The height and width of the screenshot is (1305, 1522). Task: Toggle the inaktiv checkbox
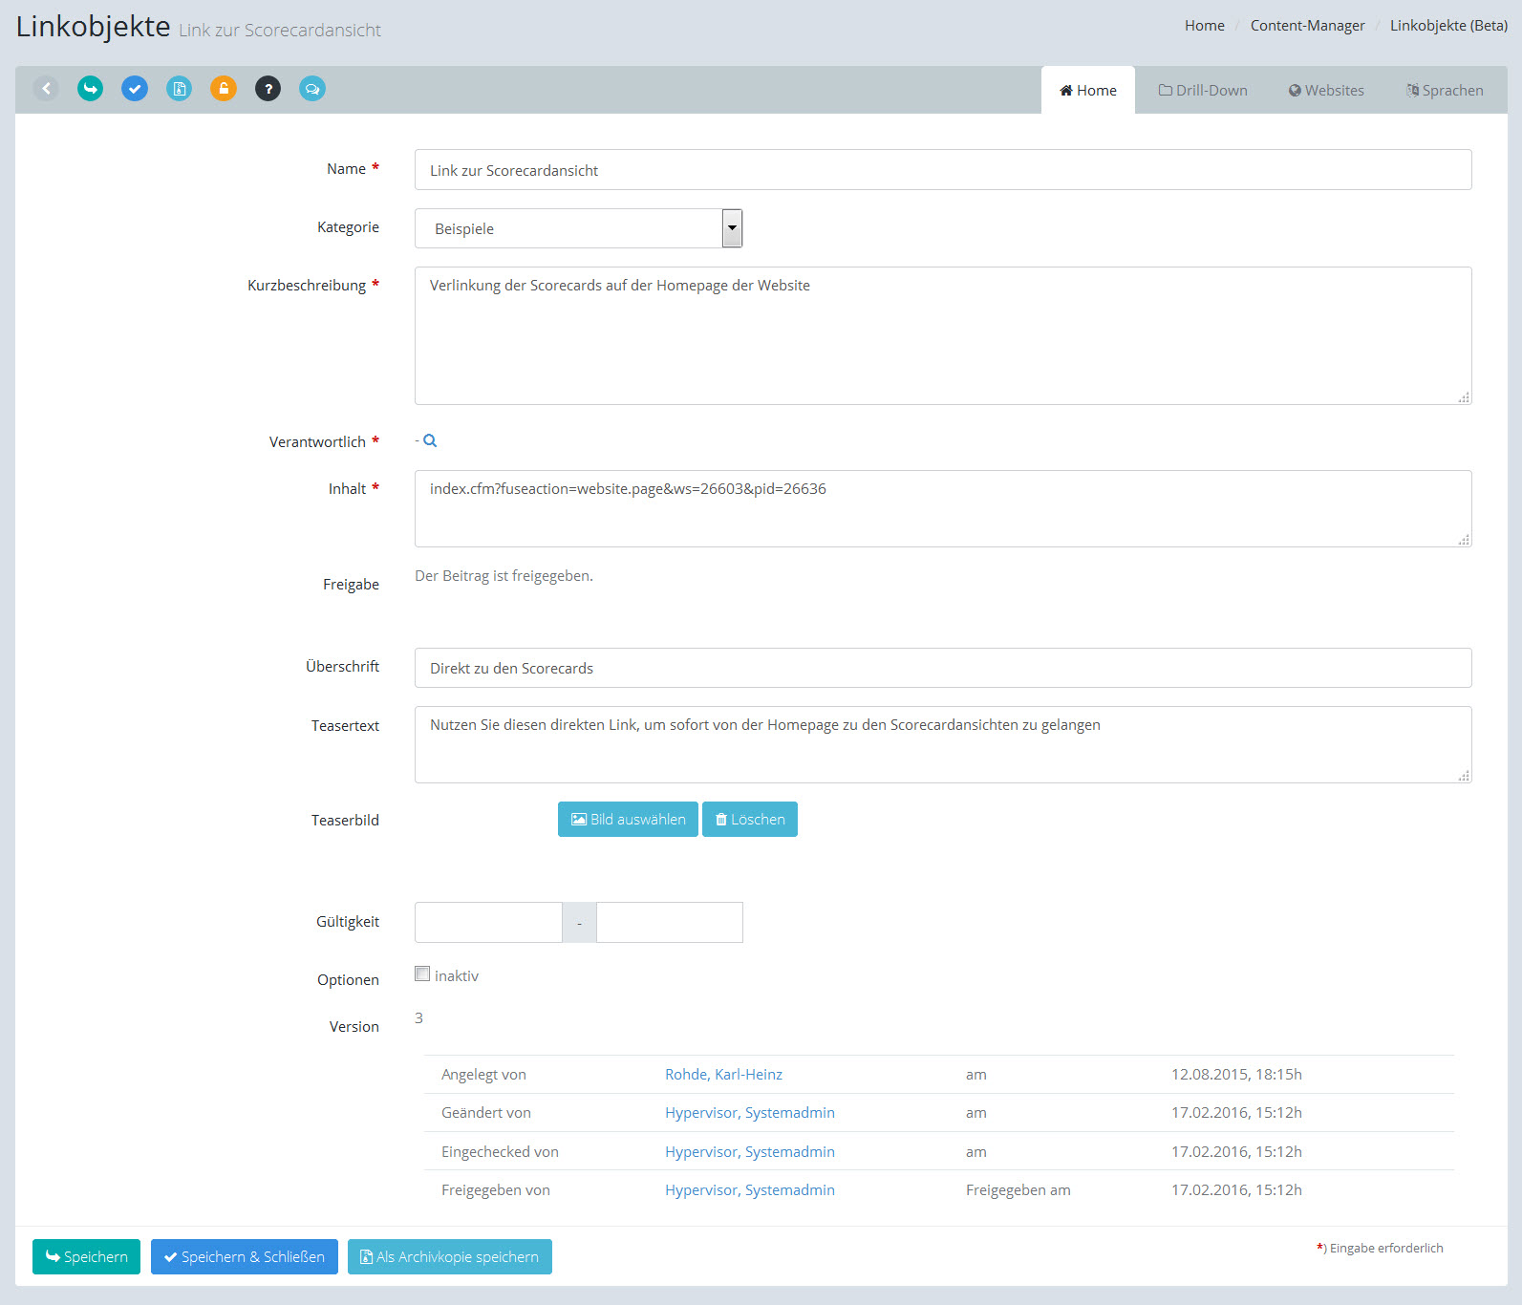coord(422,974)
